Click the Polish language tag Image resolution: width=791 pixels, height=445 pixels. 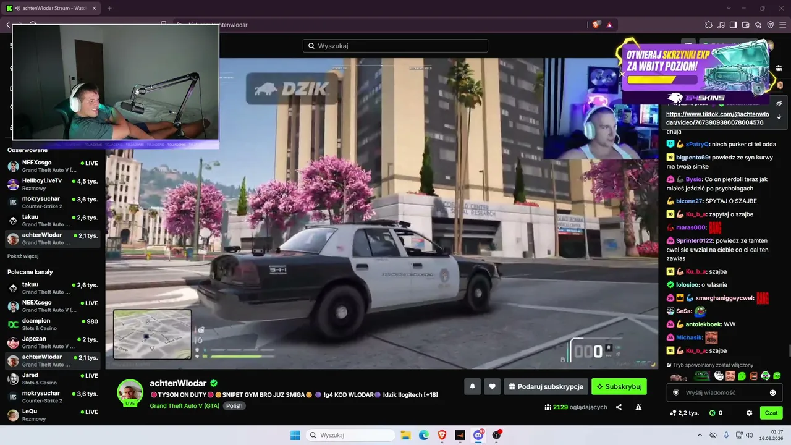[x=234, y=406]
